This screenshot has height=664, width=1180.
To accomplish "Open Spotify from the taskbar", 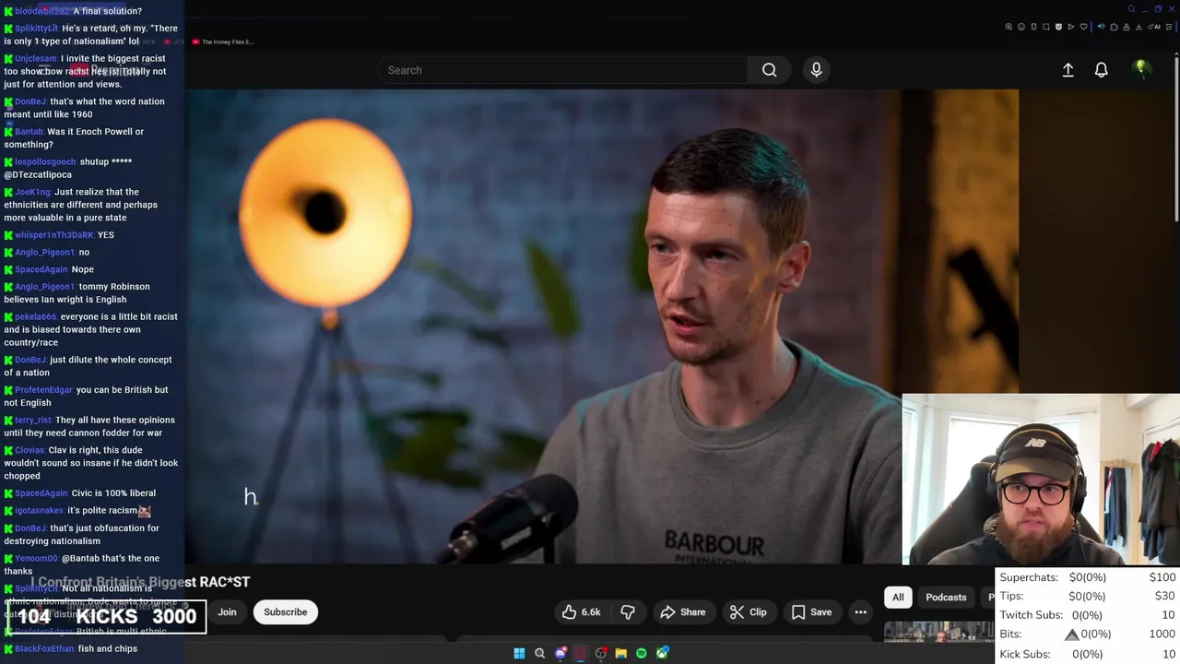I will 642,653.
